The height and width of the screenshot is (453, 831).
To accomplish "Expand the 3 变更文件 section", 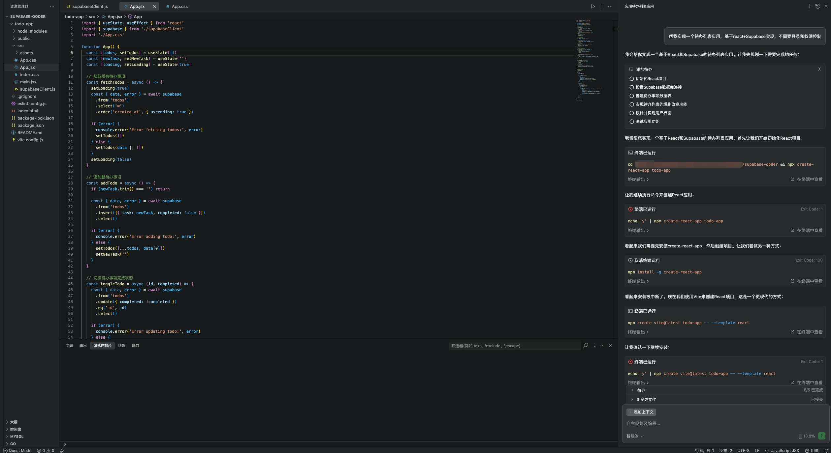I will [x=646, y=399].
